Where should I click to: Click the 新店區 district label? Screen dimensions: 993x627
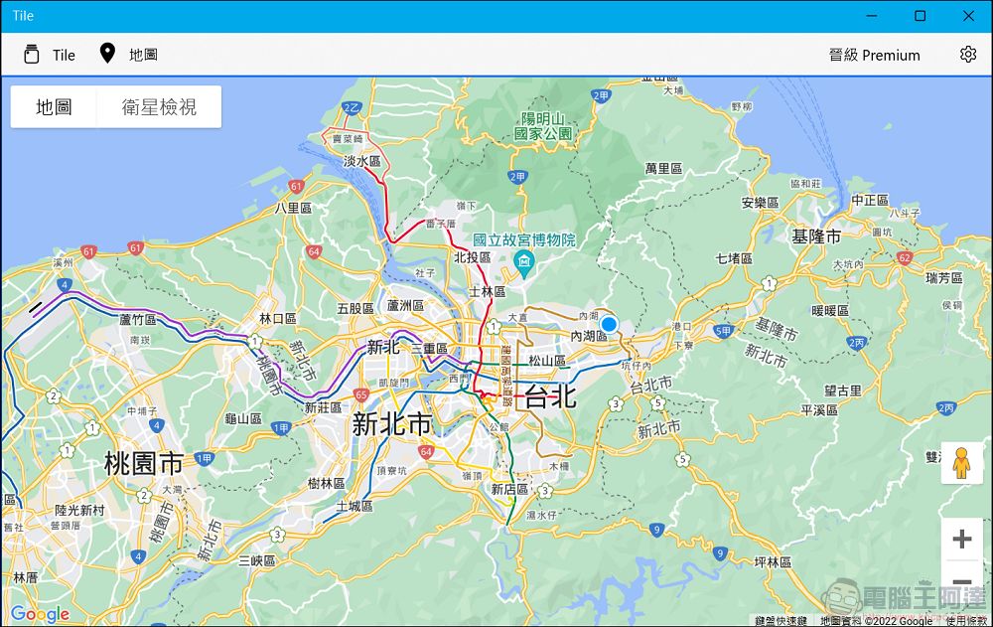(509, 490)
